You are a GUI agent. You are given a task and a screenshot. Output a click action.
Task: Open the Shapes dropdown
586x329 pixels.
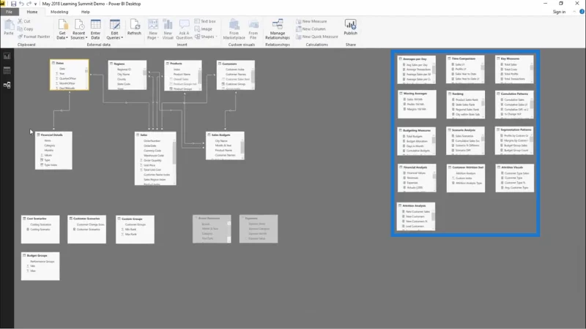[x=206, y=37]
